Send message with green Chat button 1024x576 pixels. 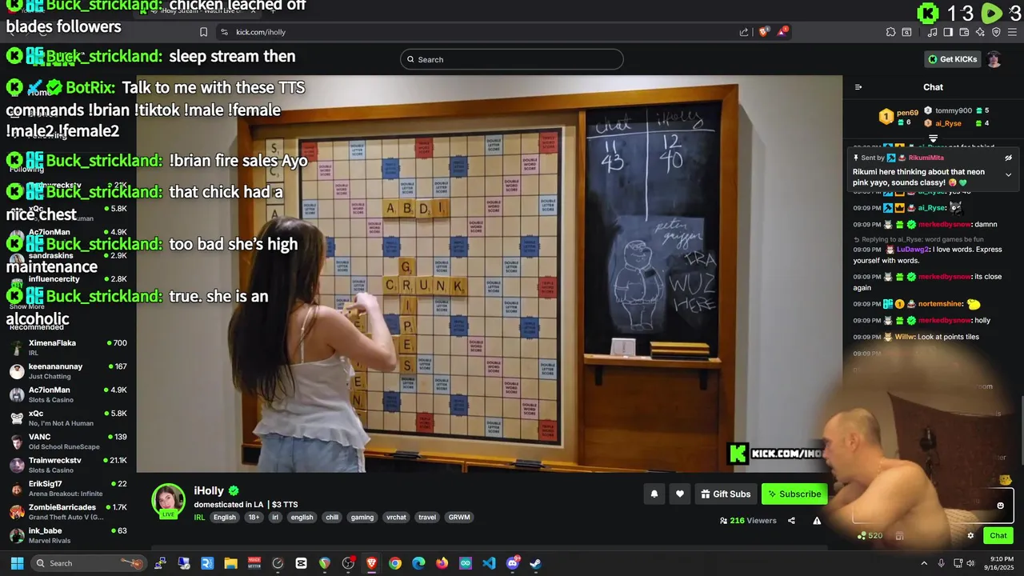[x=998, y=535]
